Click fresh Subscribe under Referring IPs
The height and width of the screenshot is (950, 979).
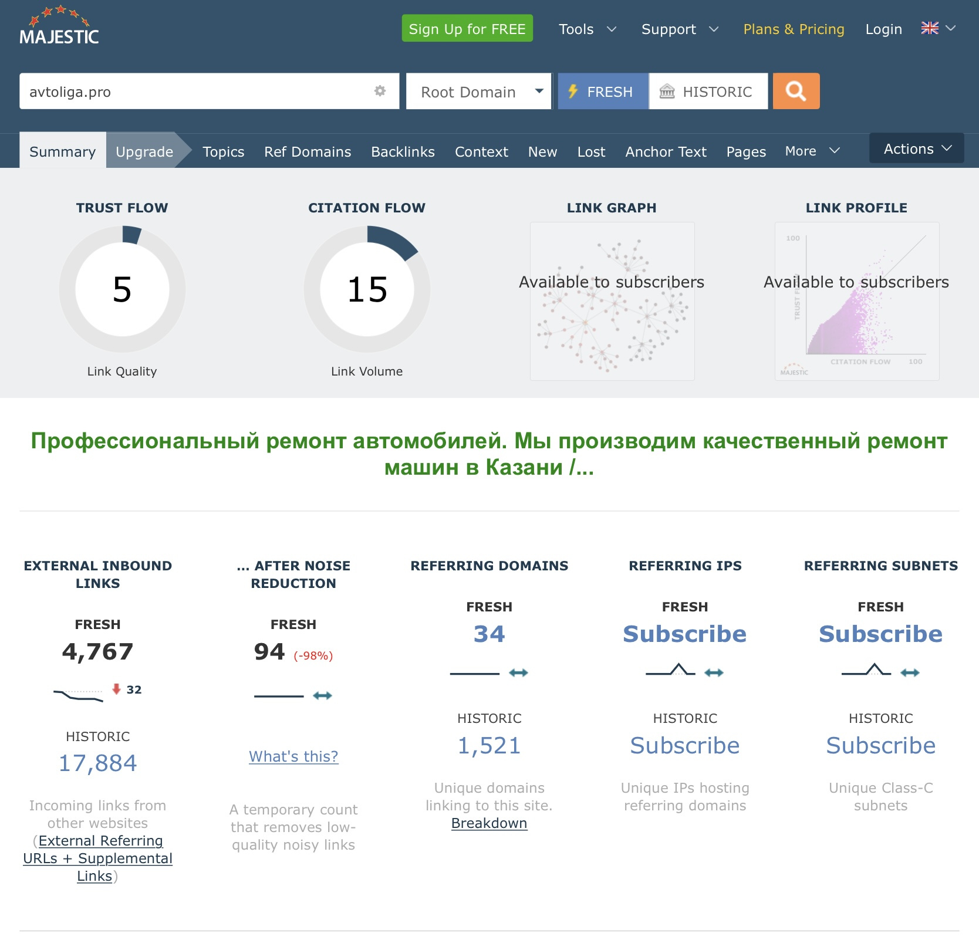click(684, 634)
